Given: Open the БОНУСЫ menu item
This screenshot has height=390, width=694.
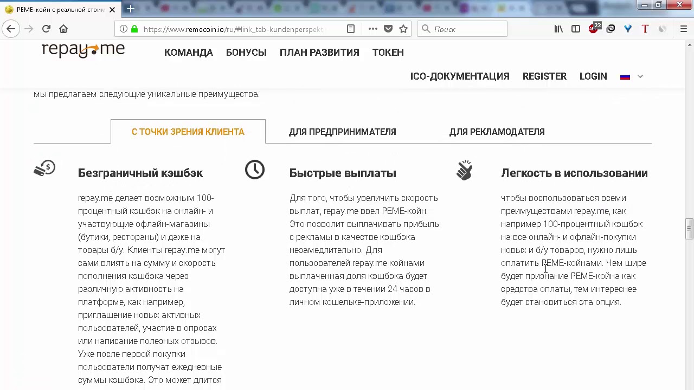Looking at the screenshot, I should point(246,53).
